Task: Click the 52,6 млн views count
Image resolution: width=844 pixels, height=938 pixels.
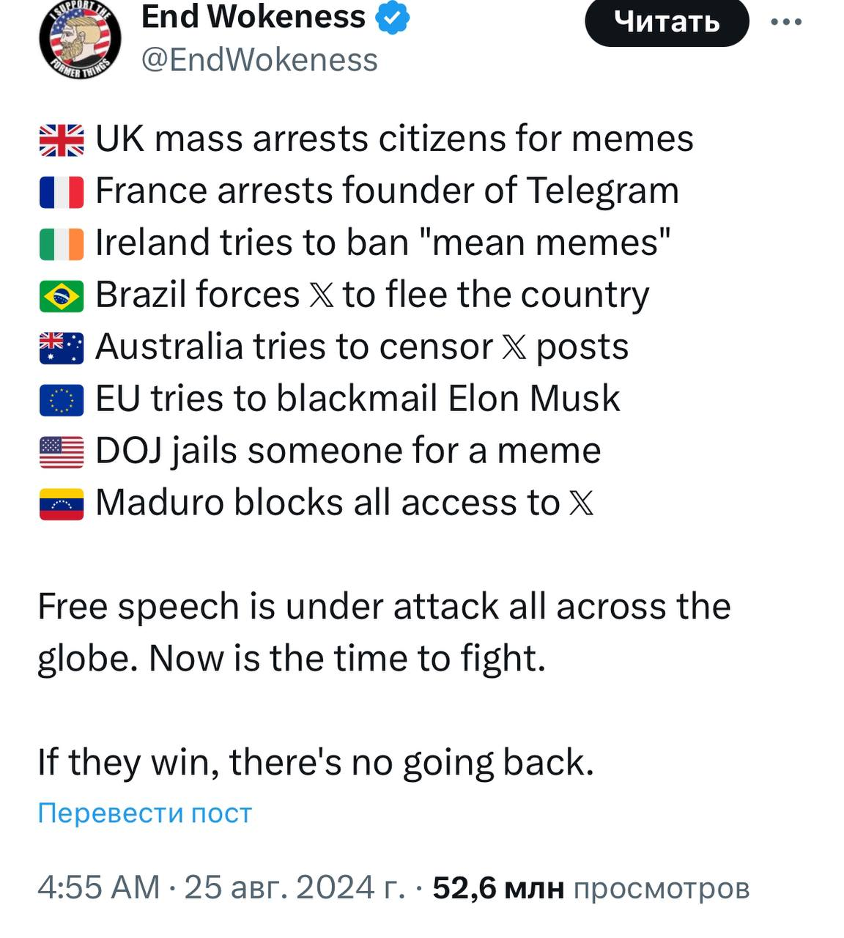Action: click(498, 887)
